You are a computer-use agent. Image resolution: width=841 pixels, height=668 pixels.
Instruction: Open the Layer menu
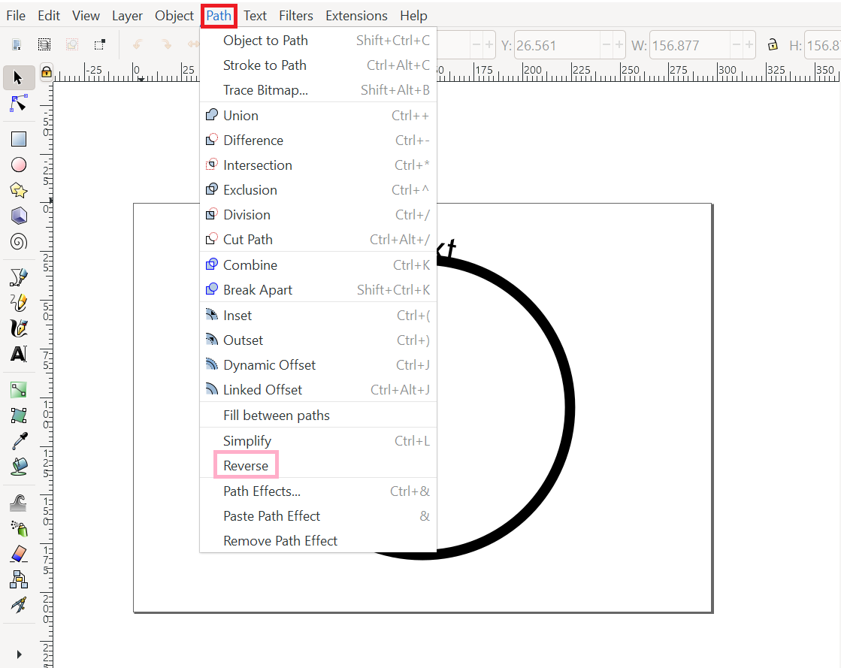point(127,16)
